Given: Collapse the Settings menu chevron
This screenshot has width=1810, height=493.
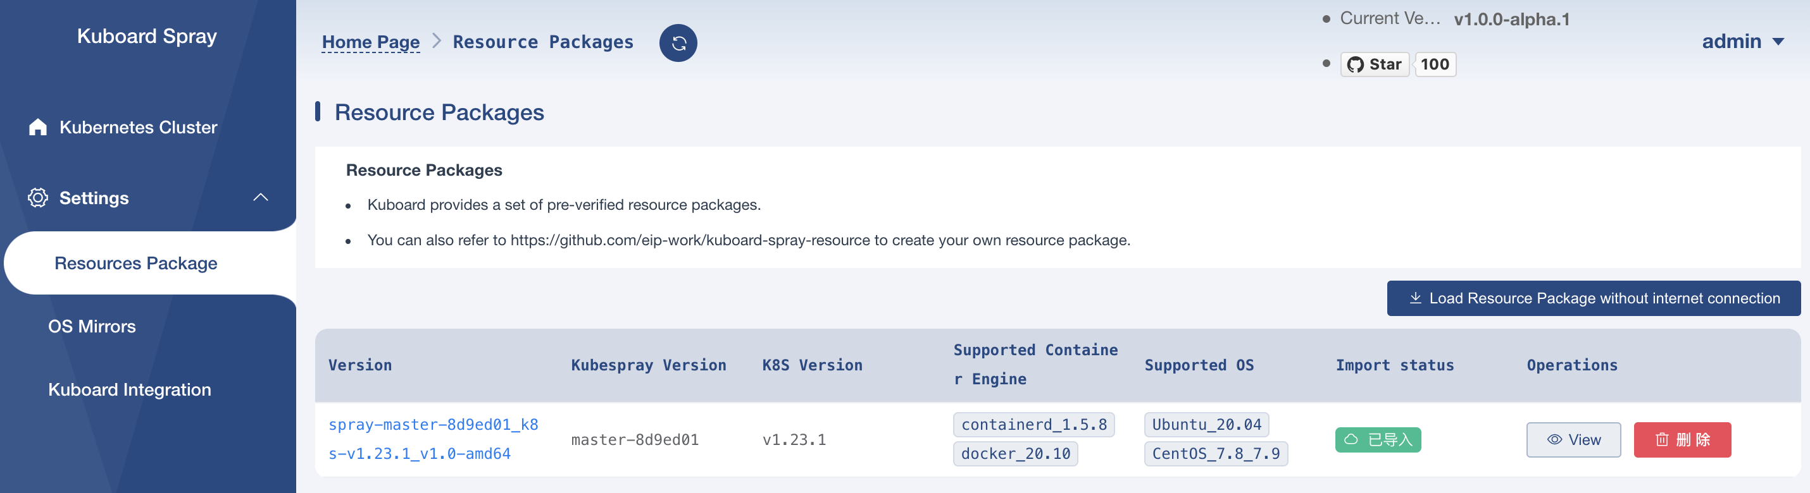Looking at the screenshot, I should [x=261, y=198].
